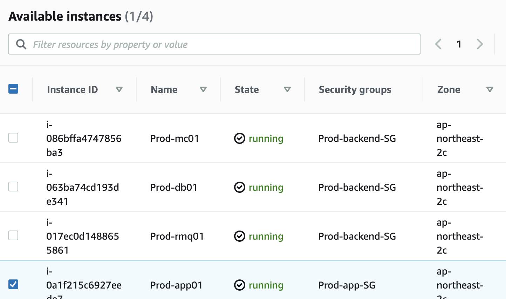The width and height of the screenshot is (506, 299).
Task: Go to next page arrow
Action: (x=480, y=44)
